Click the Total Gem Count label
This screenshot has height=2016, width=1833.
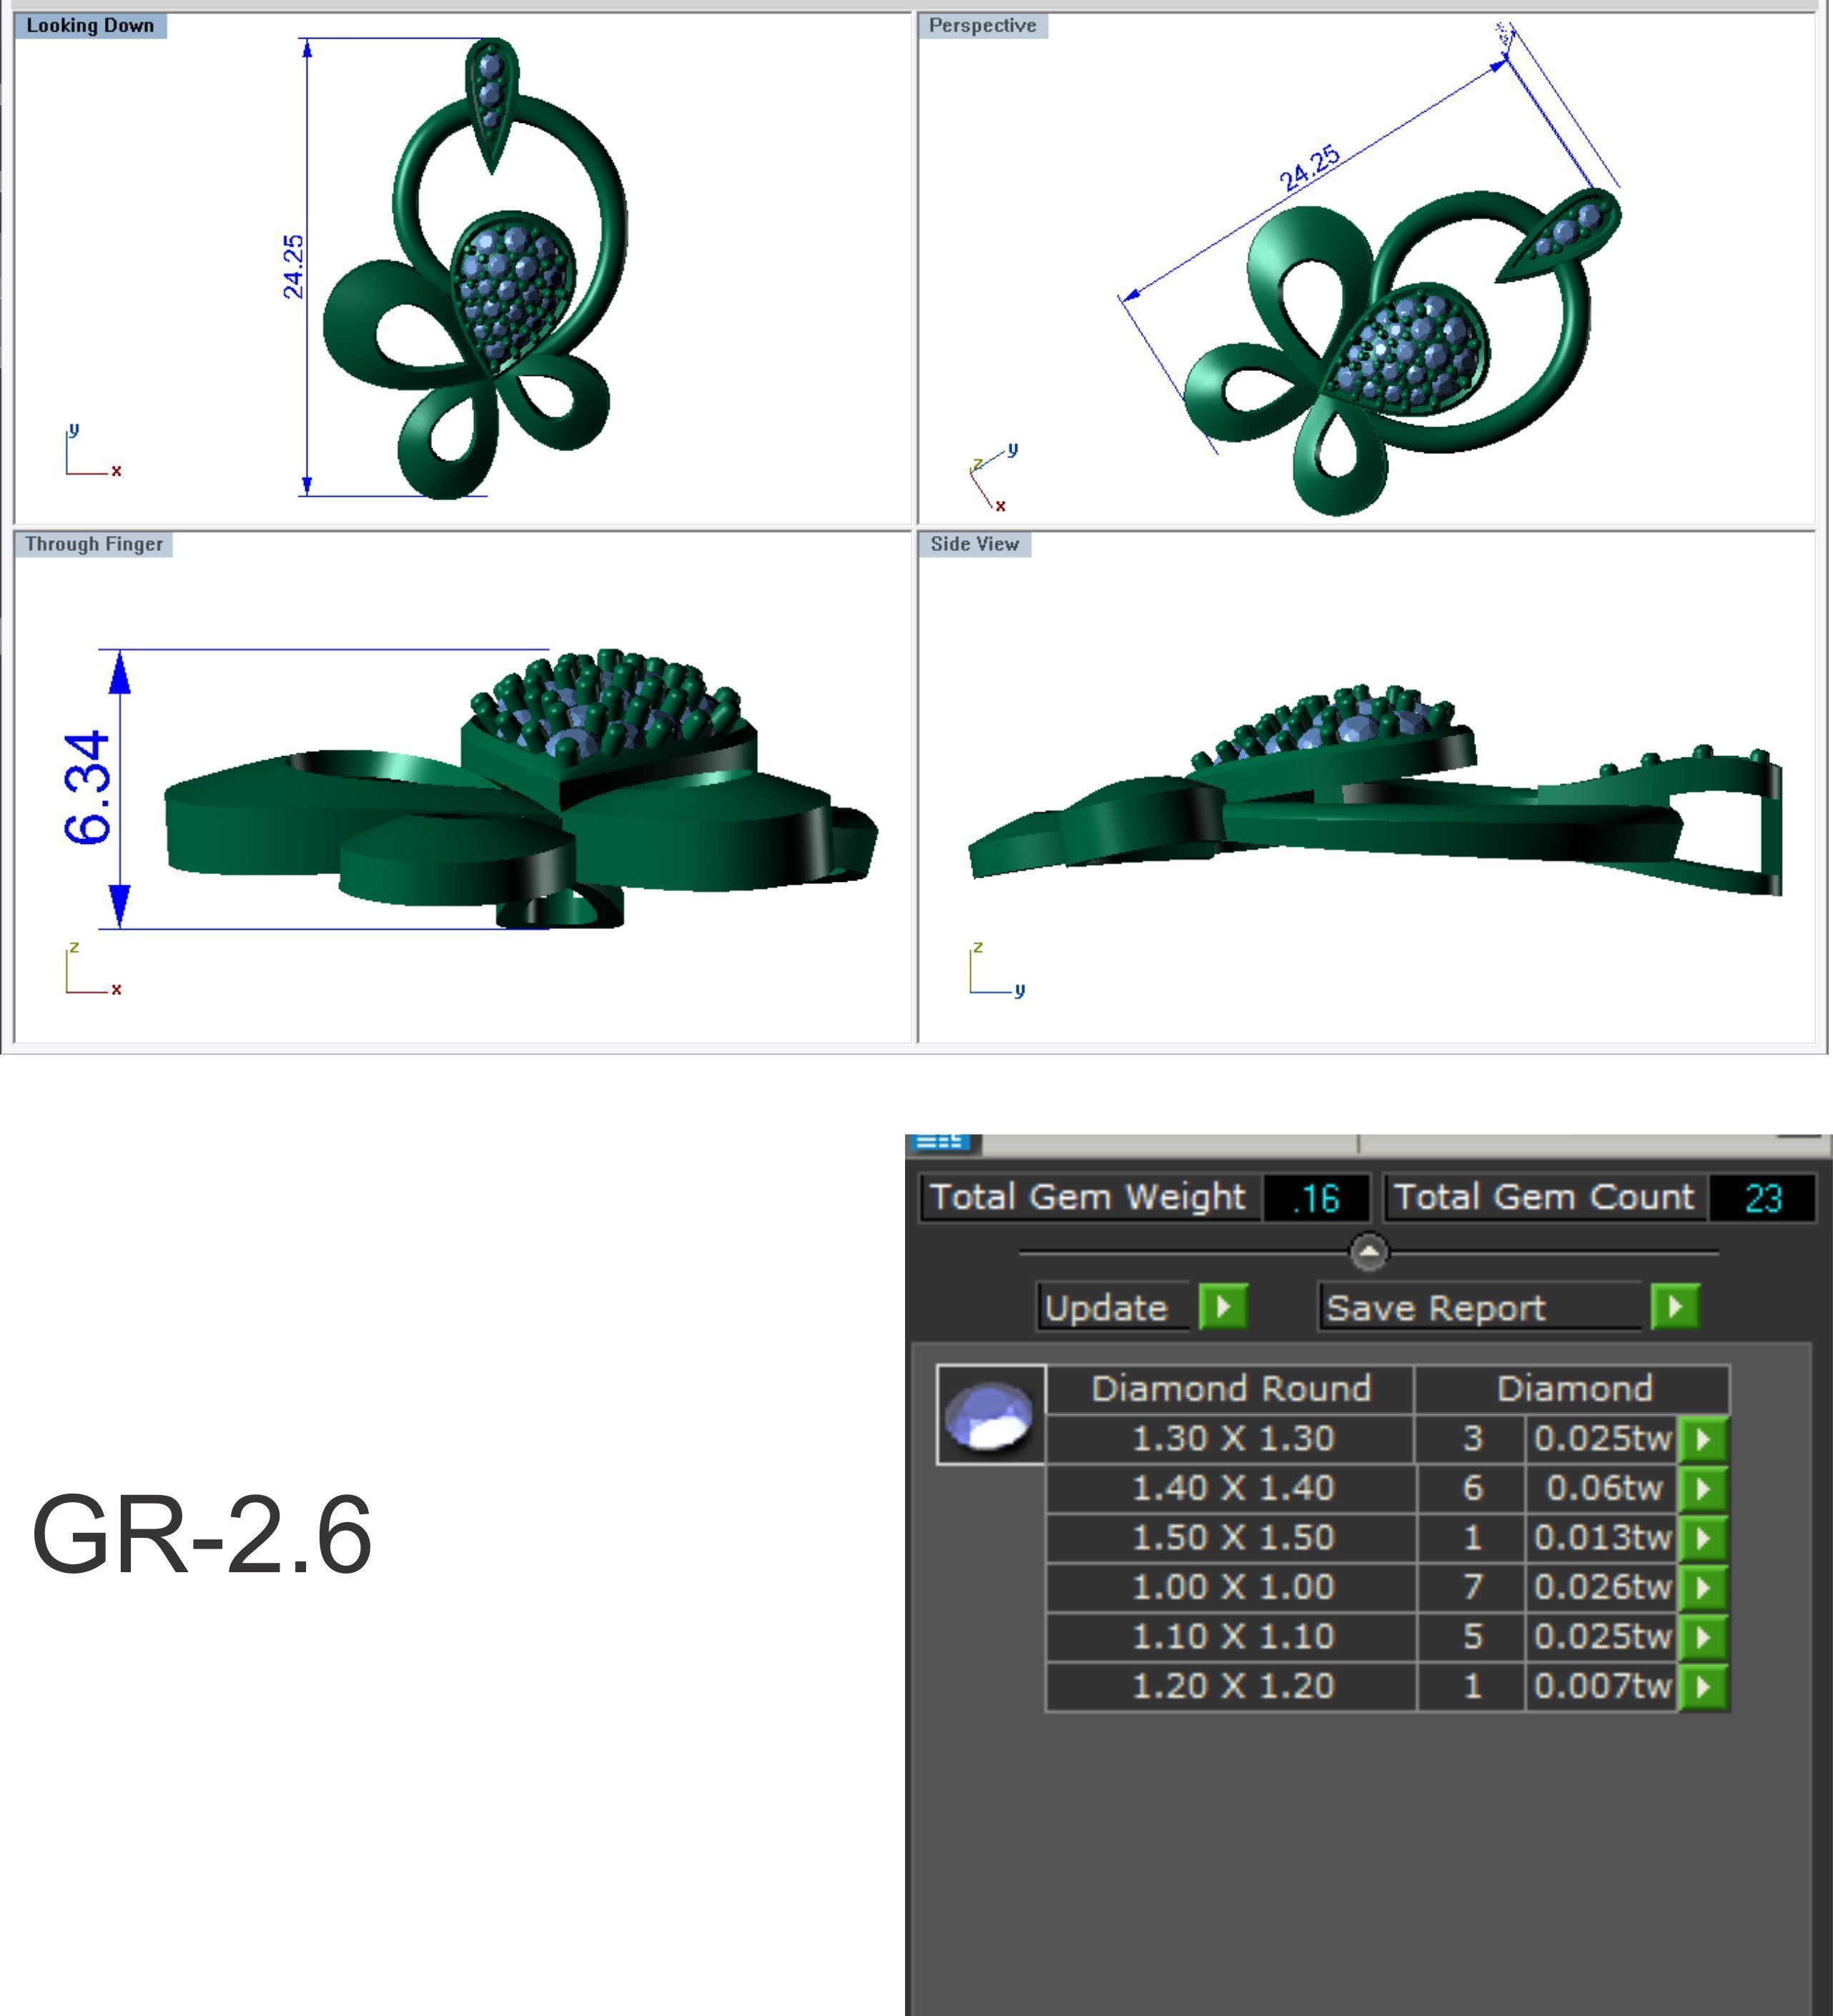point(1544,1198)
